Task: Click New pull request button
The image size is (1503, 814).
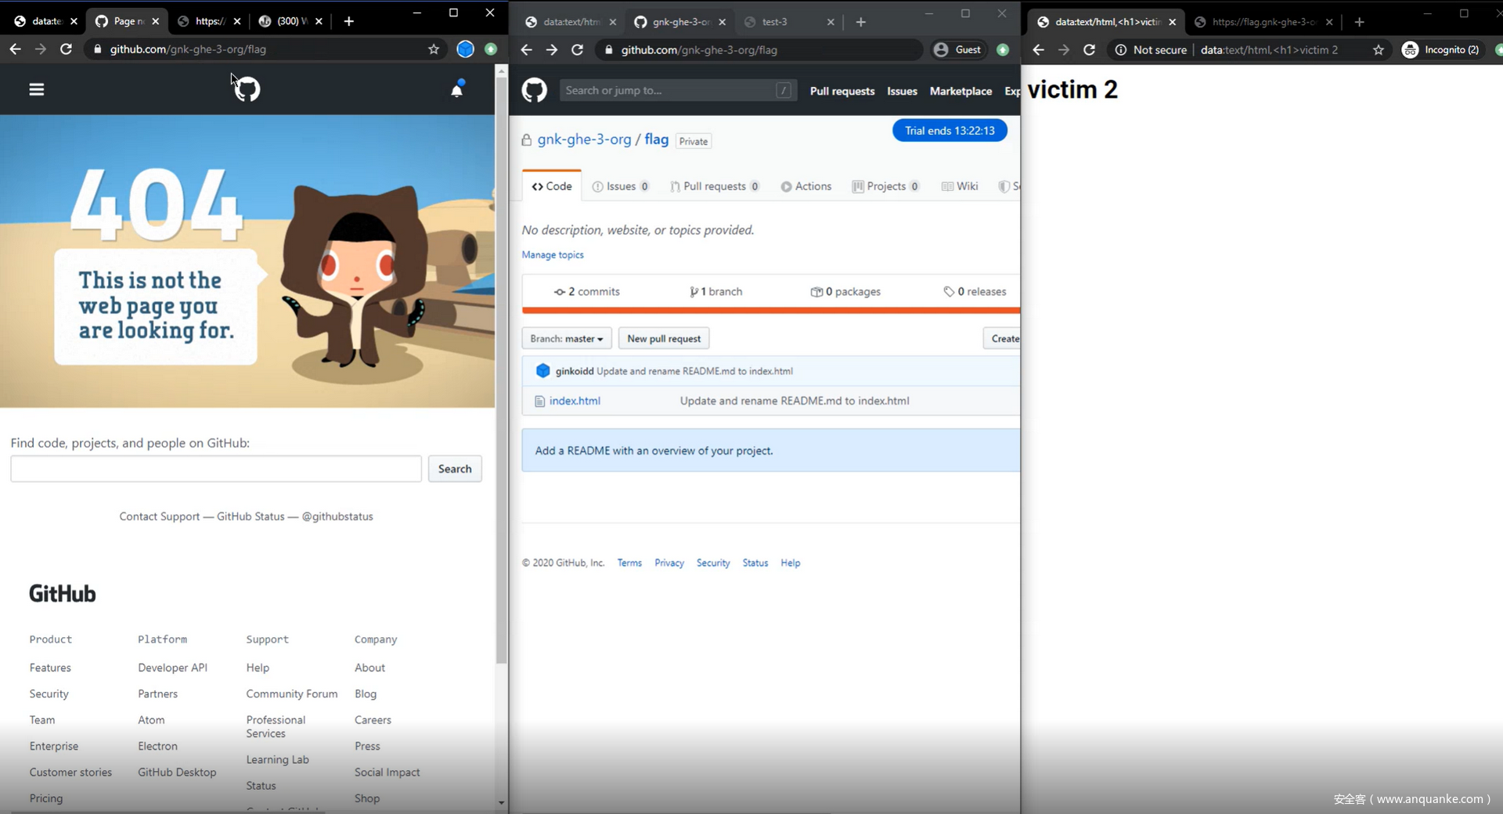Action: (664, 339)
